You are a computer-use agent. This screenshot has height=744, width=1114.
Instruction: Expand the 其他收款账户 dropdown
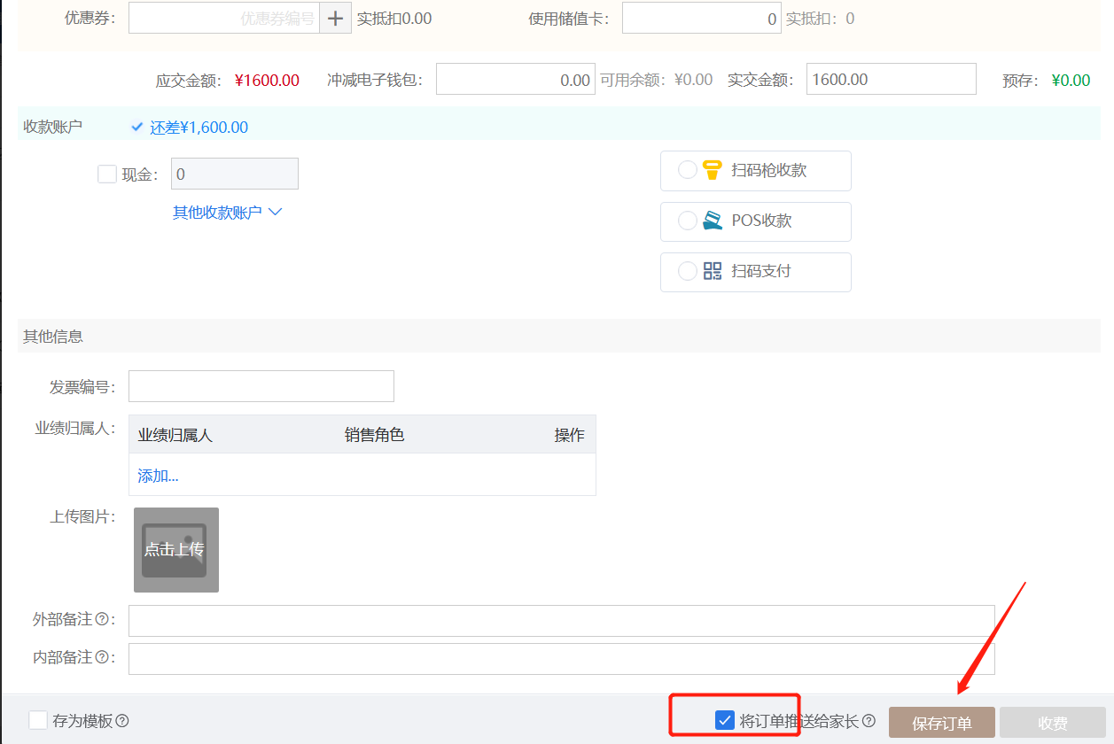(x=227, y=212)
